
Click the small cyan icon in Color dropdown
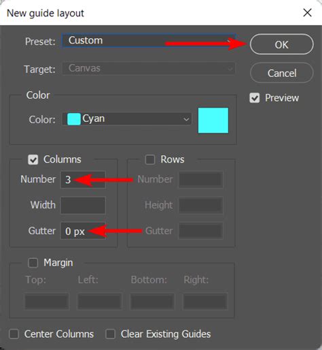point(74,119)
